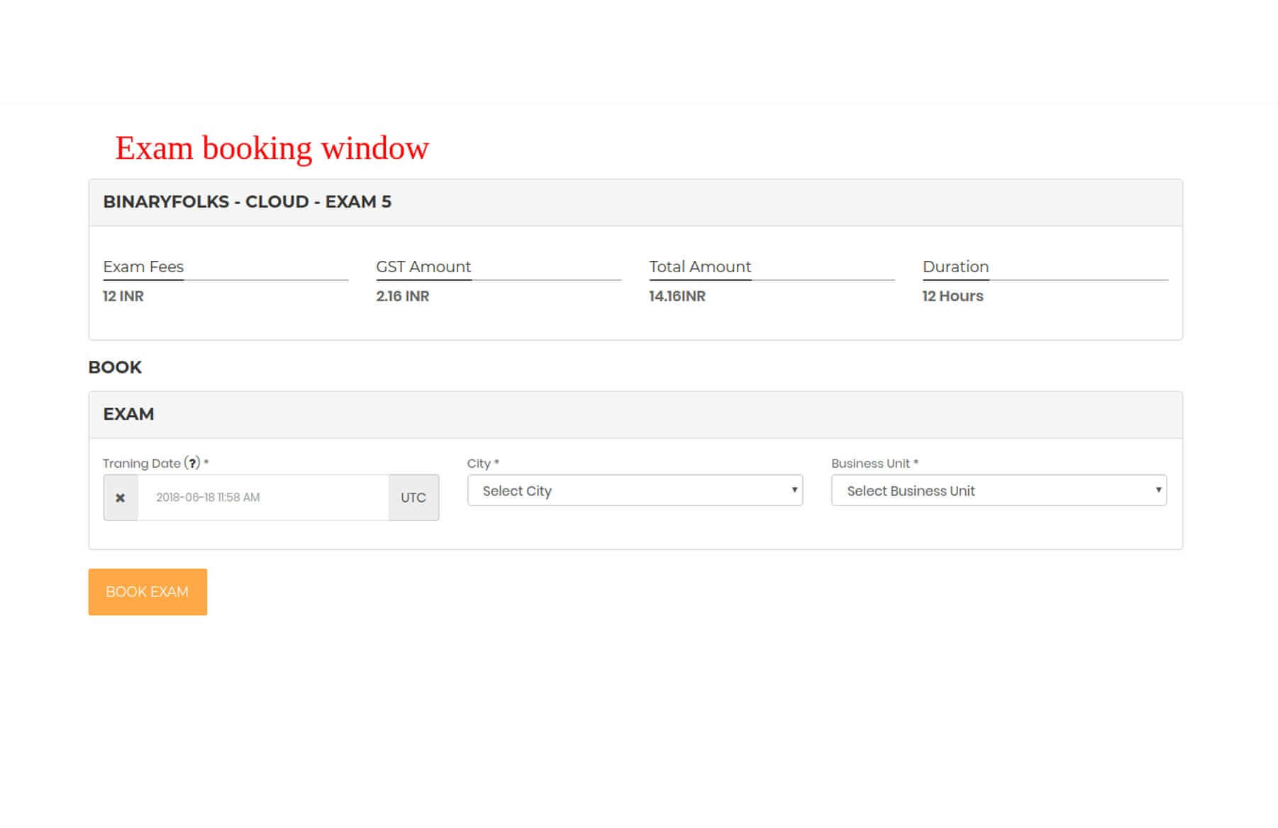1278x828 pixels.
Task: Click the Business Unit field label
Action: click(874, 464)
